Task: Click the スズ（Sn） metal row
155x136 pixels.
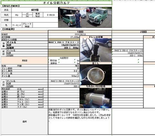Action: point(25,107)
